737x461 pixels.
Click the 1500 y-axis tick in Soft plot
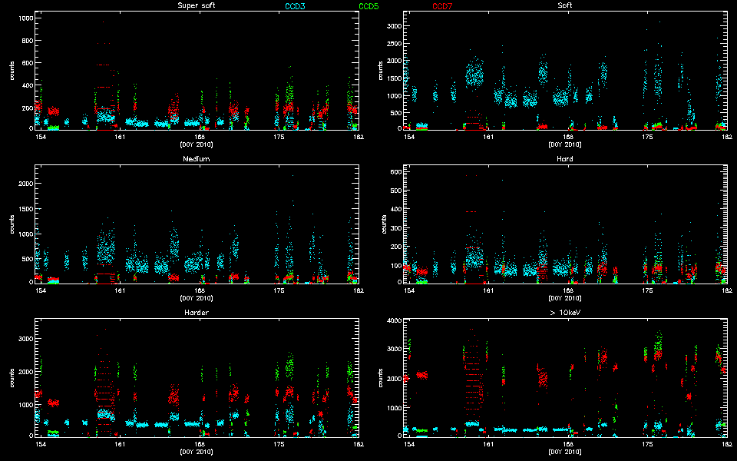coord(394,78)
